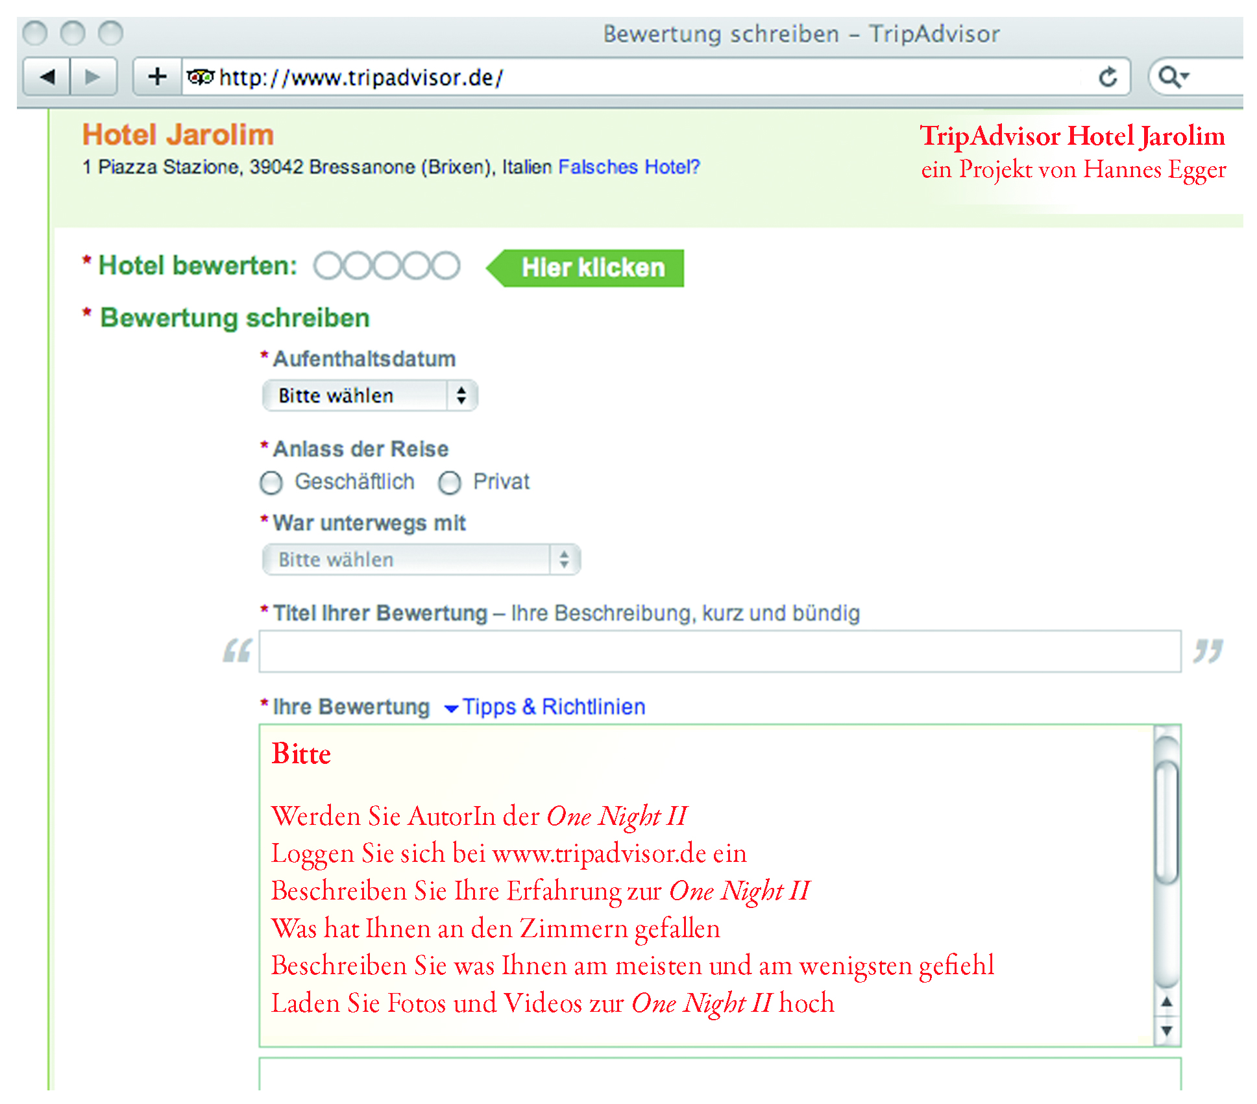Open the Aufenthaltsdatum dropdown
The height and width of the screenshot is (1104, 1257).
click(x=370, y=395)
